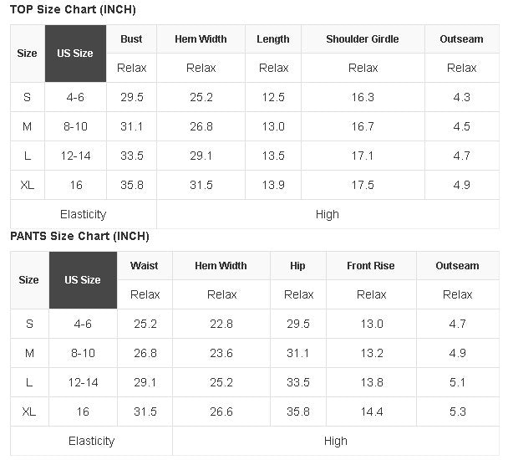Select outseam value 5.3 in PANTS chart
508x460 pixels.
(457, 411)
